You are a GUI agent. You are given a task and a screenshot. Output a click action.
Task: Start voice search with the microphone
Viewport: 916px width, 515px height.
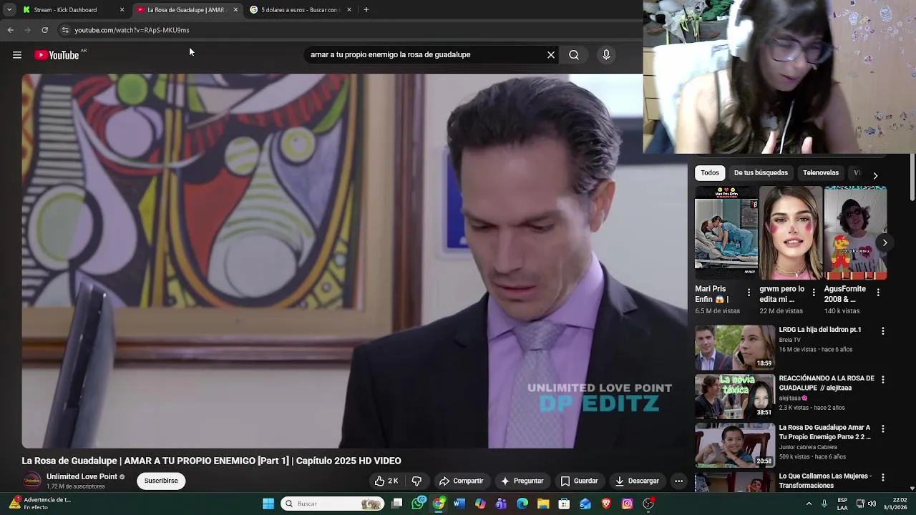606,55
